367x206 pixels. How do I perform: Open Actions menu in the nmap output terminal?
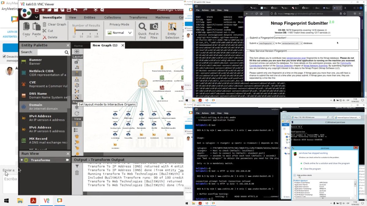point(205,10)
